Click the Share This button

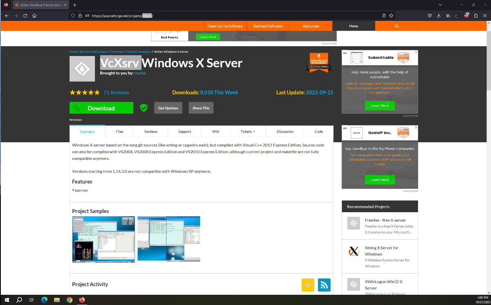201,108
